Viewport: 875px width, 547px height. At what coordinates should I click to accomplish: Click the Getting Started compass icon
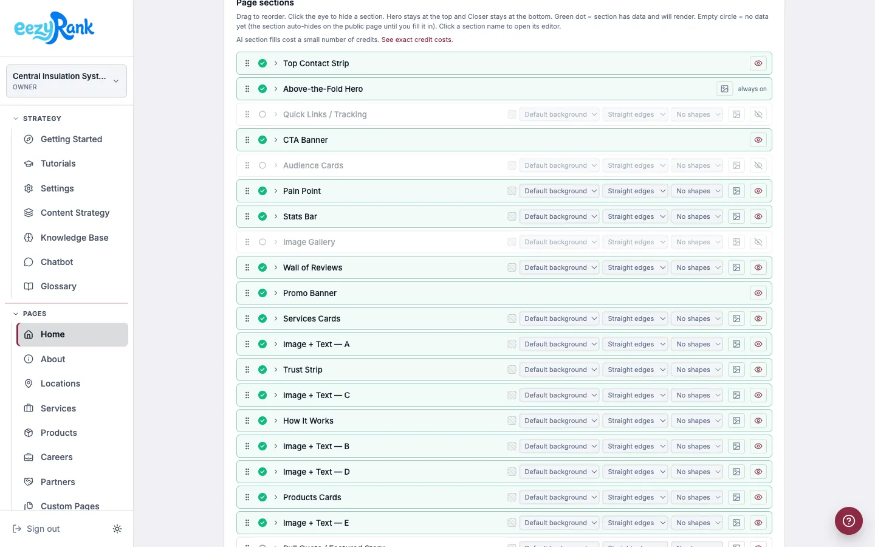point(29,139)
